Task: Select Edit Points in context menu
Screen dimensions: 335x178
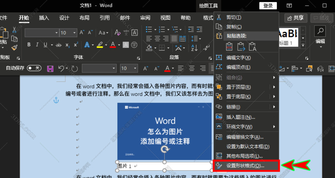Action: pyautogui.click(x=247, y=67)
